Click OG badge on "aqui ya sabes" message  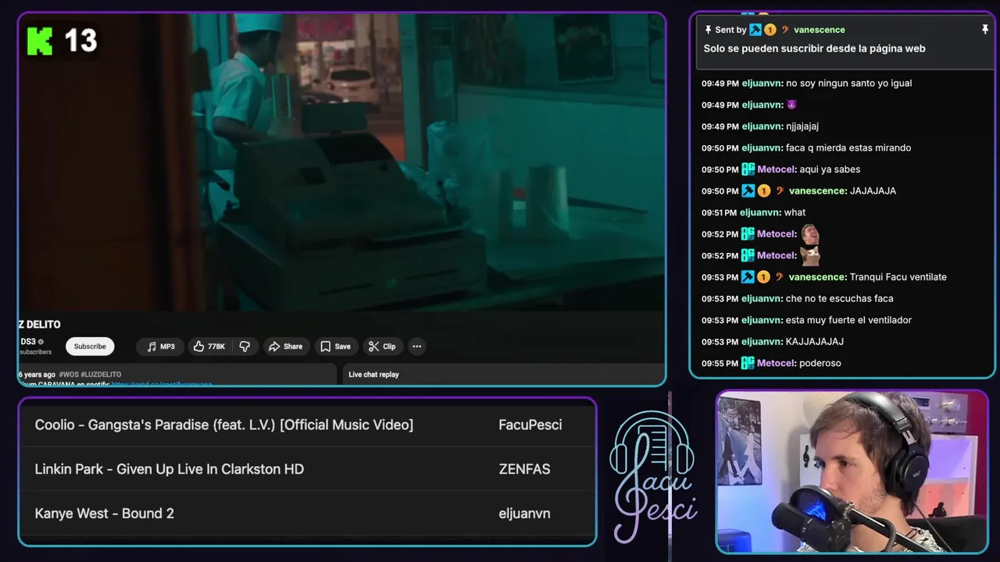[x=748, y=169]
